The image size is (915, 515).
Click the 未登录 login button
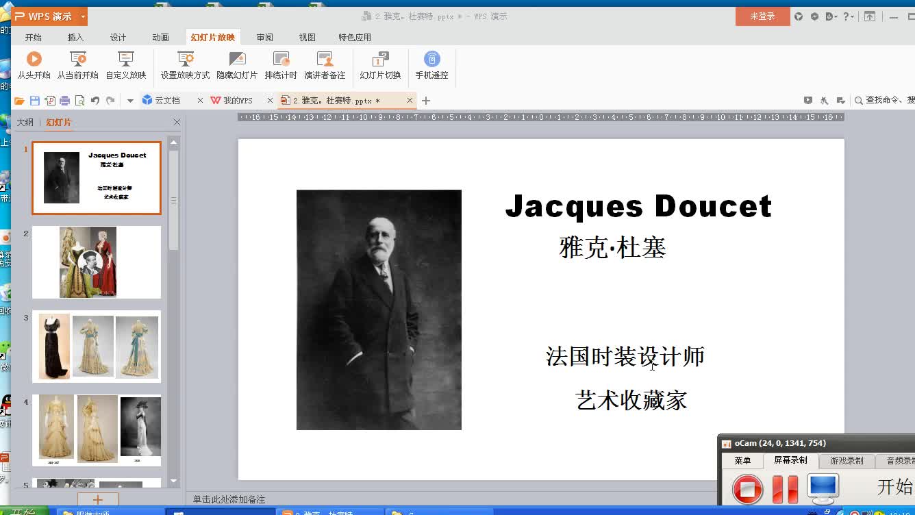click(762, 16)
